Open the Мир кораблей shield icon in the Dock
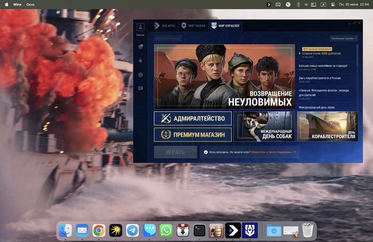 (250, 230)
